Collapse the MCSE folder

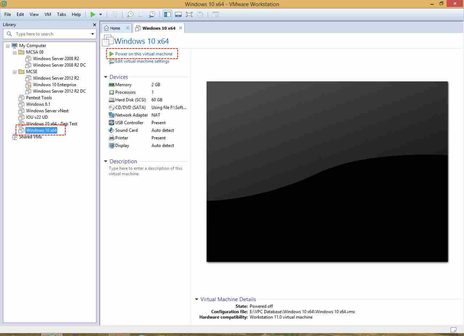click(14, 72)
